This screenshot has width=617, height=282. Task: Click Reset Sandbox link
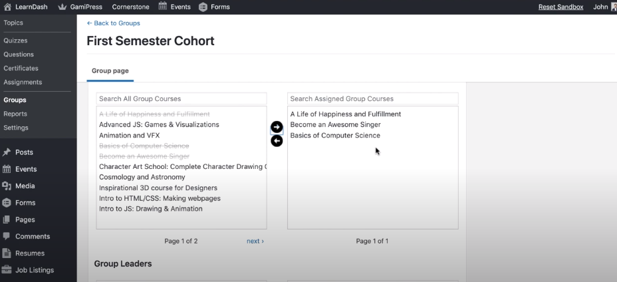[560, 7]
